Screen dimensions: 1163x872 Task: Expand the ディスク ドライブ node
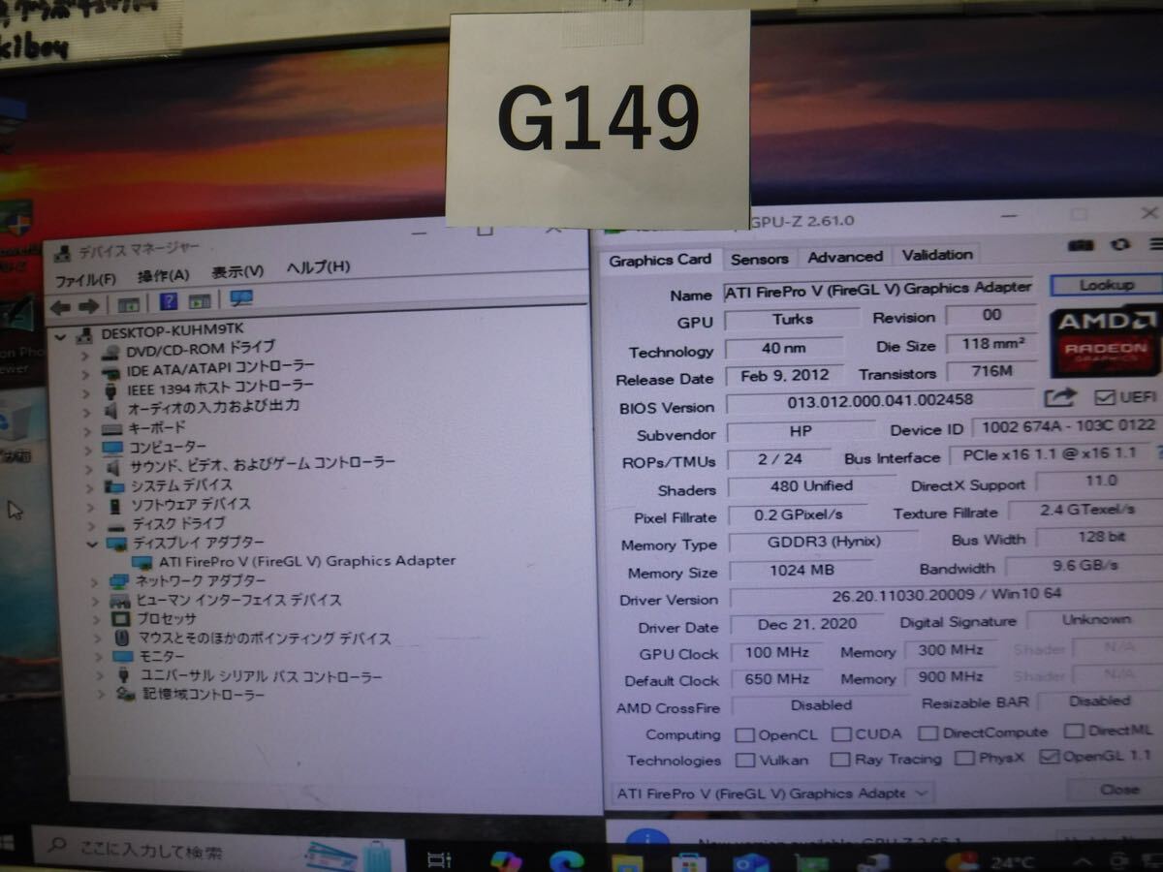[90, 525]
